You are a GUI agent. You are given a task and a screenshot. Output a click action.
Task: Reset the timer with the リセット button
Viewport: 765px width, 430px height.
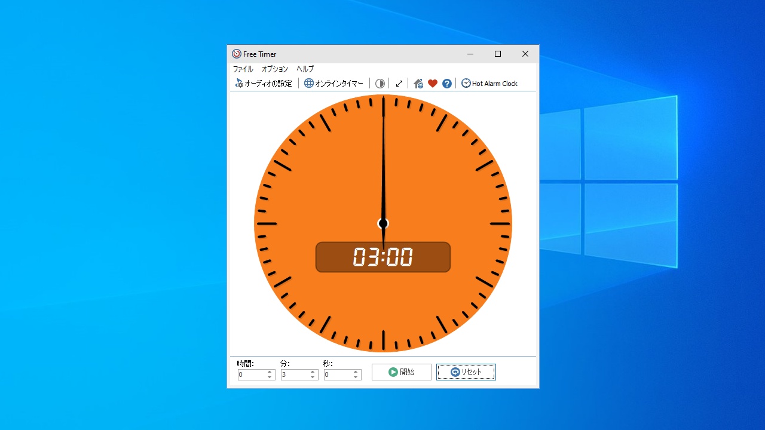[x=466, y=372]
